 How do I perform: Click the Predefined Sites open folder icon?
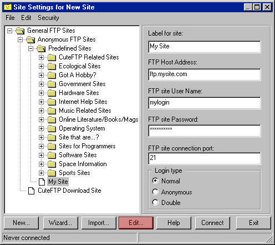pyautogui.click(x=41, y=48)
